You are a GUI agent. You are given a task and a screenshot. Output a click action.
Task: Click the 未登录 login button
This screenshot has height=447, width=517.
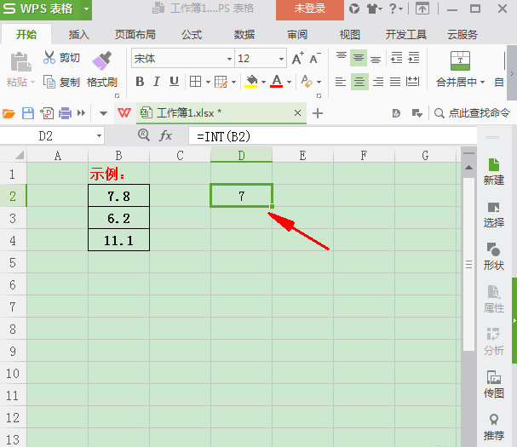310,9
